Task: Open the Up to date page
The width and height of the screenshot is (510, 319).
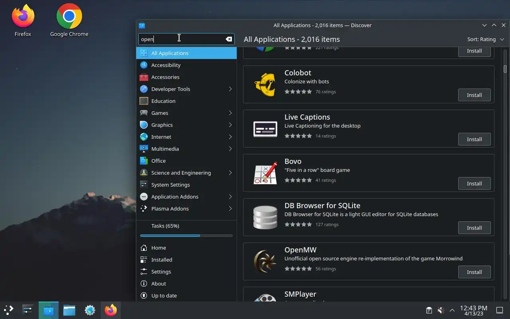Action: [x=186, y=295]
